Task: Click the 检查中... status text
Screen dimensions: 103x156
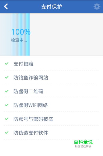Action: [x=19, y=40]
